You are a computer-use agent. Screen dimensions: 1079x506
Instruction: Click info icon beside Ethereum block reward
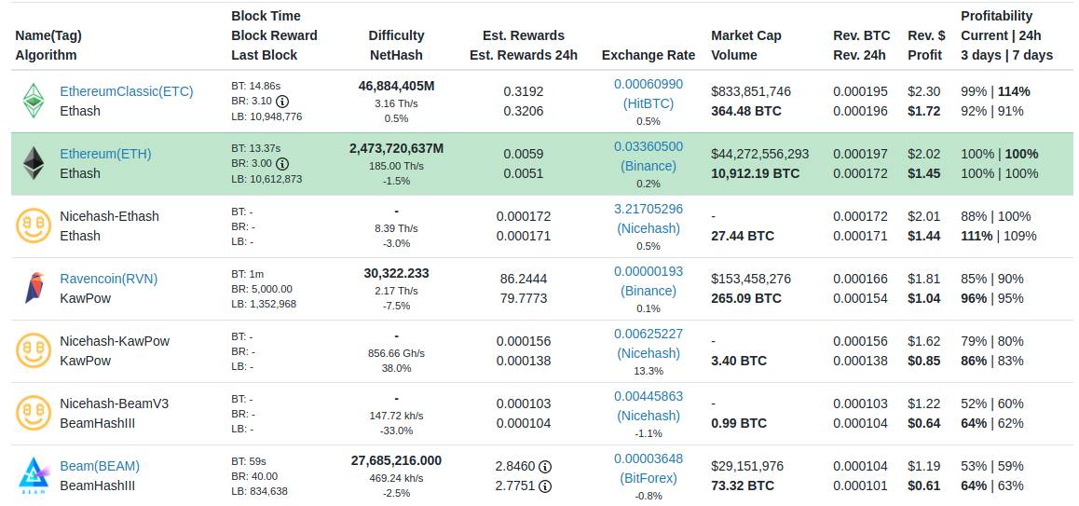coord(282,163)
